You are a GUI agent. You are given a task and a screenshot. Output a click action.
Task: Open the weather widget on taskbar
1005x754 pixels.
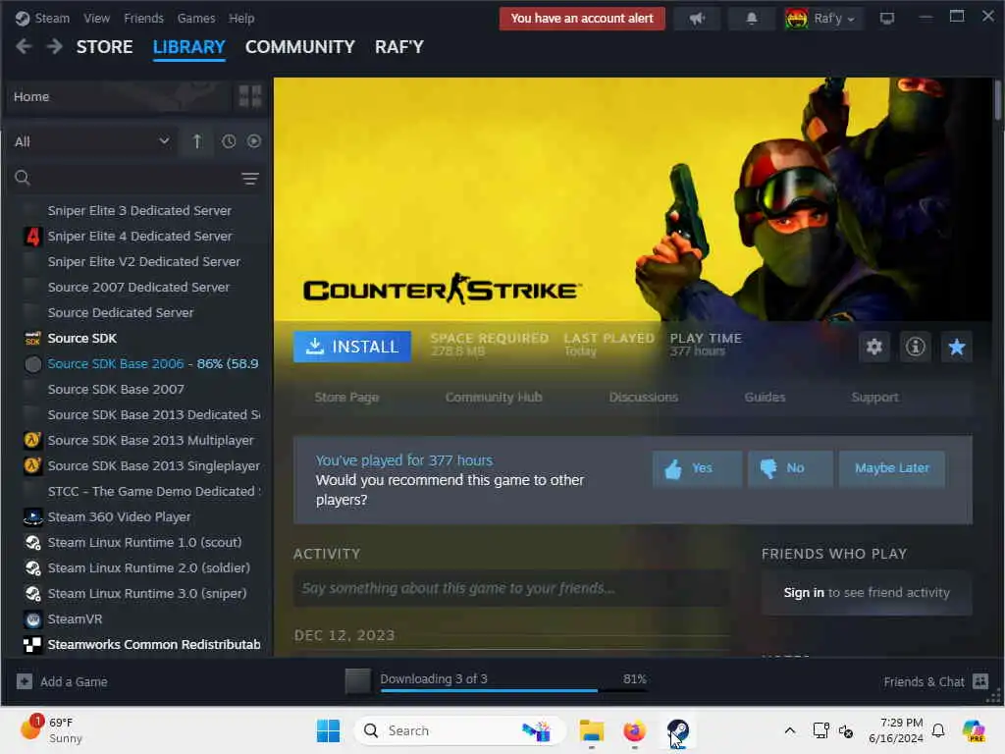pyautogui.click(x=53, y=729)
